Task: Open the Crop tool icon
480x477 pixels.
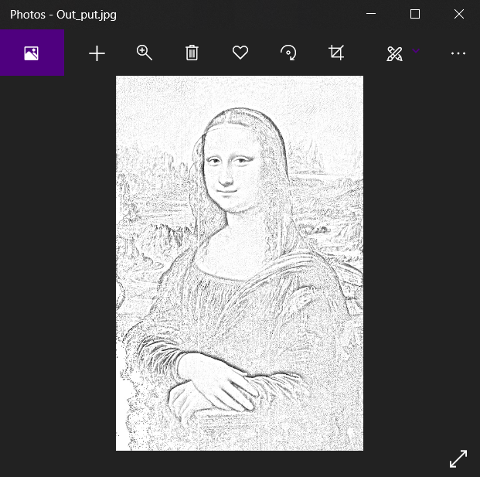Action: tap(336, 53)
